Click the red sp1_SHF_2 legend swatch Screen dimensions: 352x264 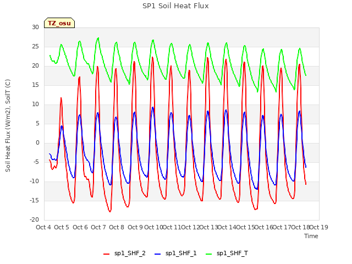click(106, 254)
